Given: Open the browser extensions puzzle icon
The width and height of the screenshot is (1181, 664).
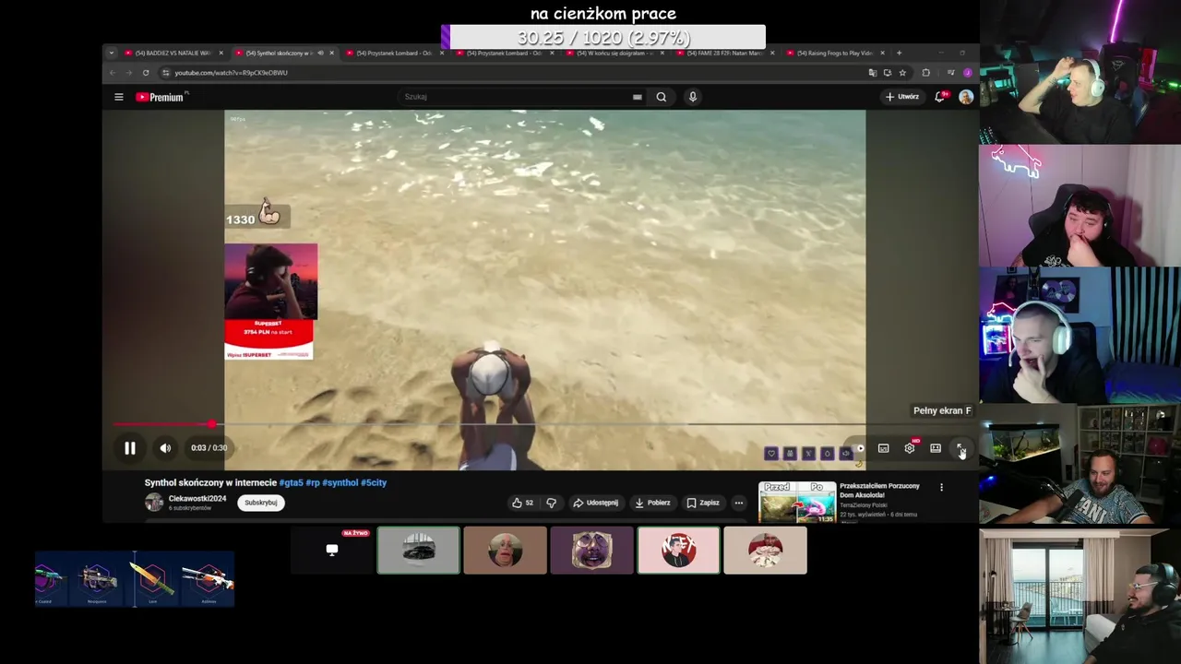Looking at the screenshot, I should pos(925,73).
